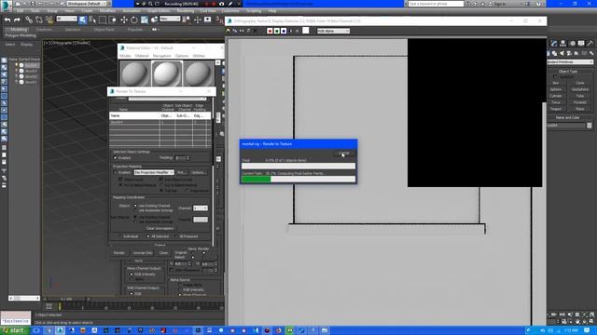Image resolution: width=597 pixels, height=335 pixels.
Task: Toggle Enabled checkbox under Selected Object Settings
Action: pyautogui.click(x=116, y=157)
